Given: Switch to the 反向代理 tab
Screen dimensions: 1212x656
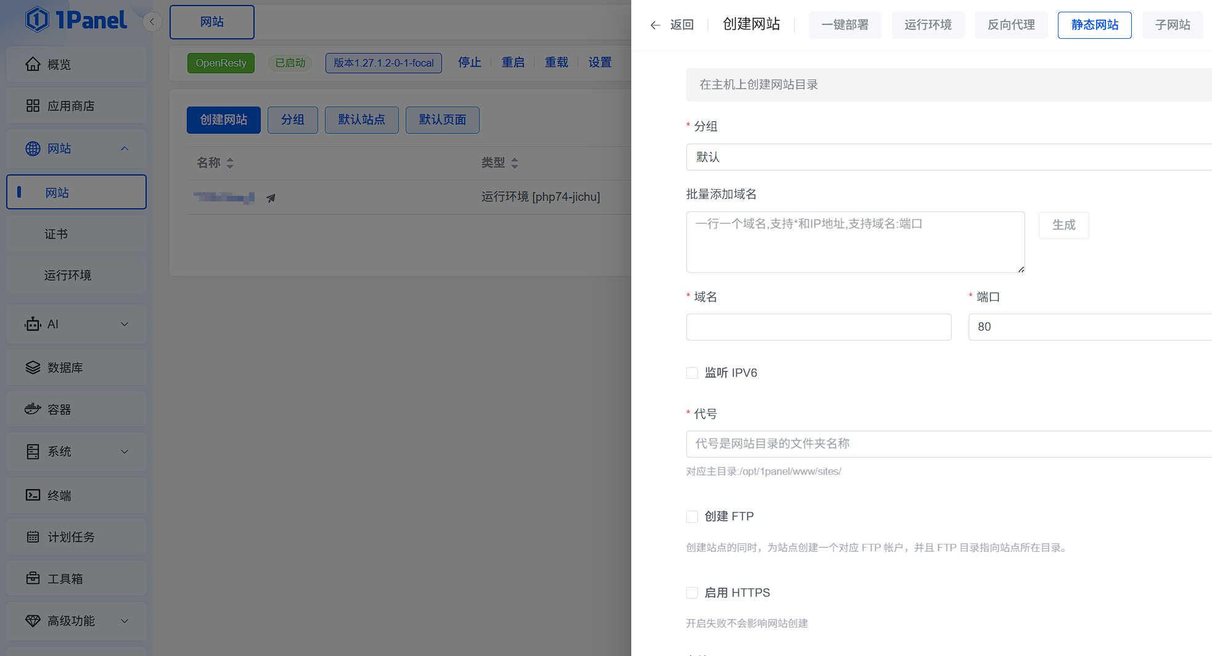Looking at the screenshot, I should [x=1010, y=25].
